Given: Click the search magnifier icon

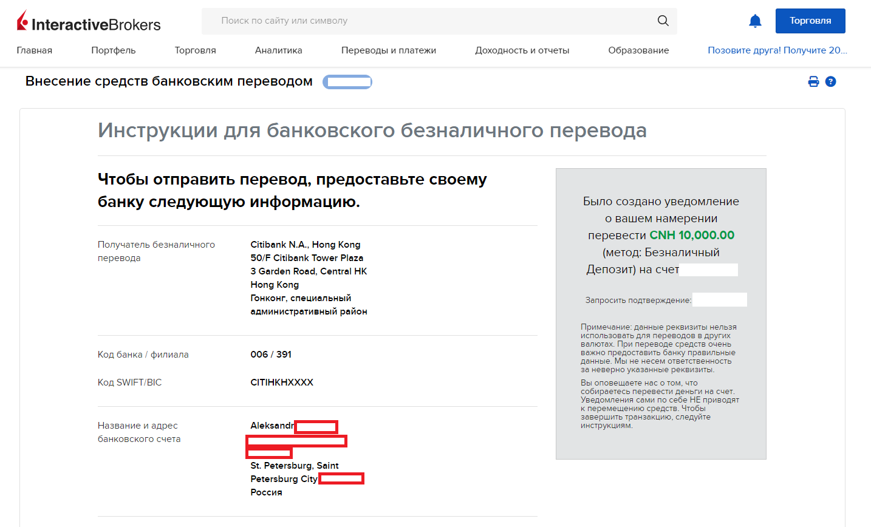Looking at the screenshot, I should click(x=663, y=21).
